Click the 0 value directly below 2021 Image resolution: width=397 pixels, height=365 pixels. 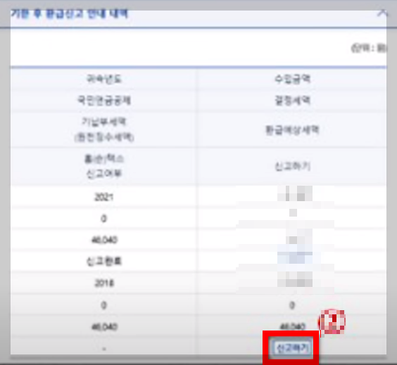(x=103, y=218)
